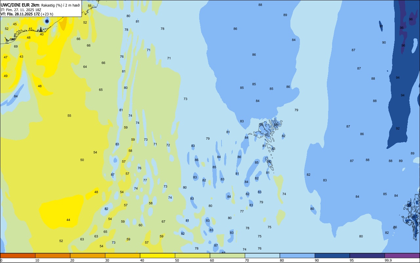Click the humidity value '40' near the coastline
Screen dimensions: 420x263
pyautogui.click(x=42, y=34)
